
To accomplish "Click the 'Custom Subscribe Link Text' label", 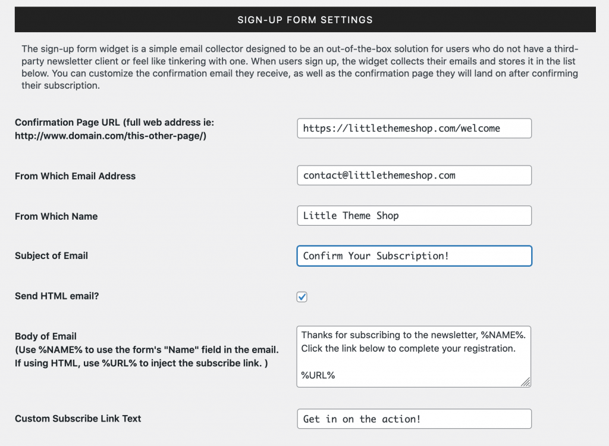I will point(78,419).
